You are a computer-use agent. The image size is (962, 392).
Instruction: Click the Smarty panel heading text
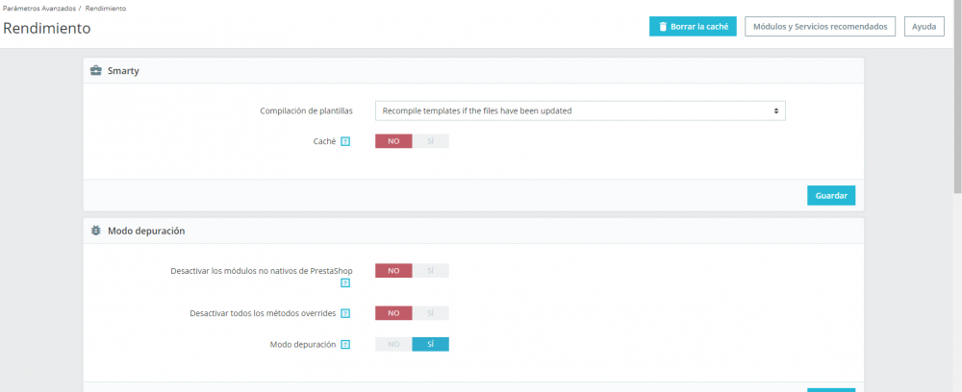pyautogui.click(x=123, y=70)
